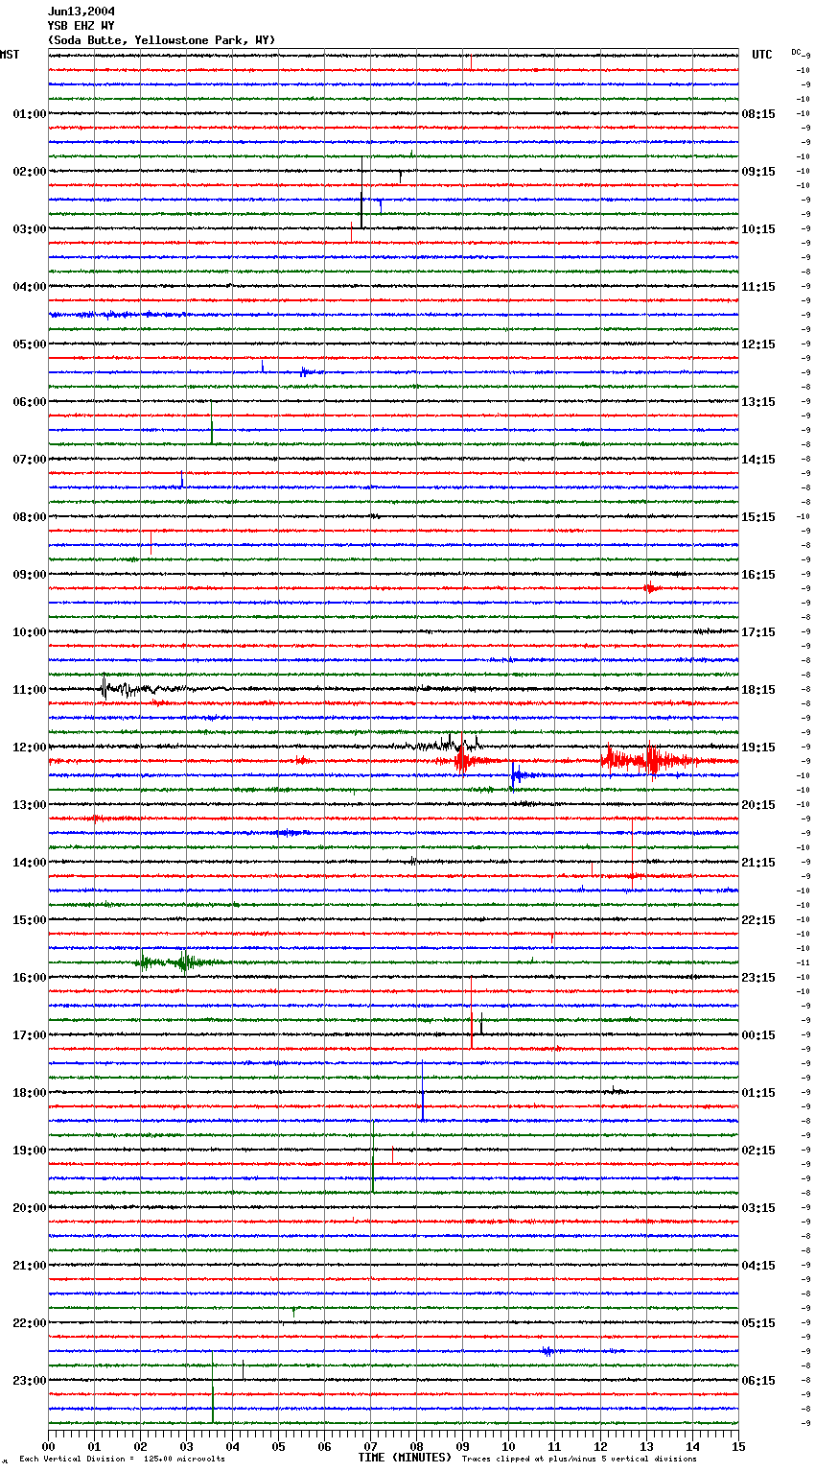815x1472 pixels.
Task: Click the "MST" time zone label
Action: (10, 55)
